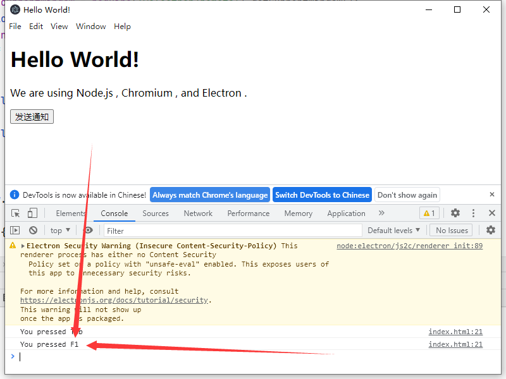The width and height of the screenshot is (506, 379).
Task: Clear console using the ban icon
Action: point(33,230)
